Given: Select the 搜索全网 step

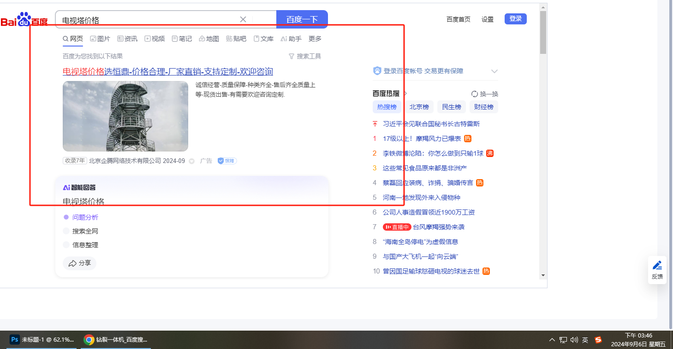Looking at the screenshot, I should [x=85, y=231].
